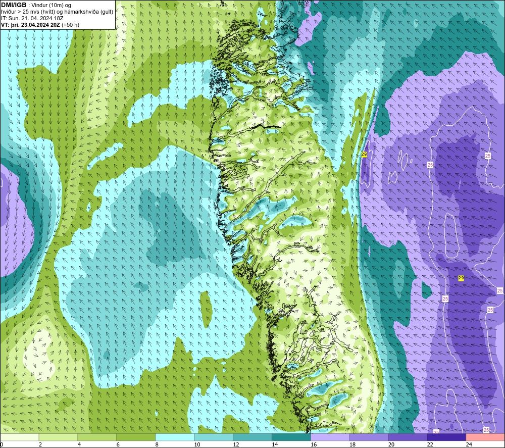Click the legend scale number 18
The height and width of the screenshot is (448, 505).
[352, 444]
